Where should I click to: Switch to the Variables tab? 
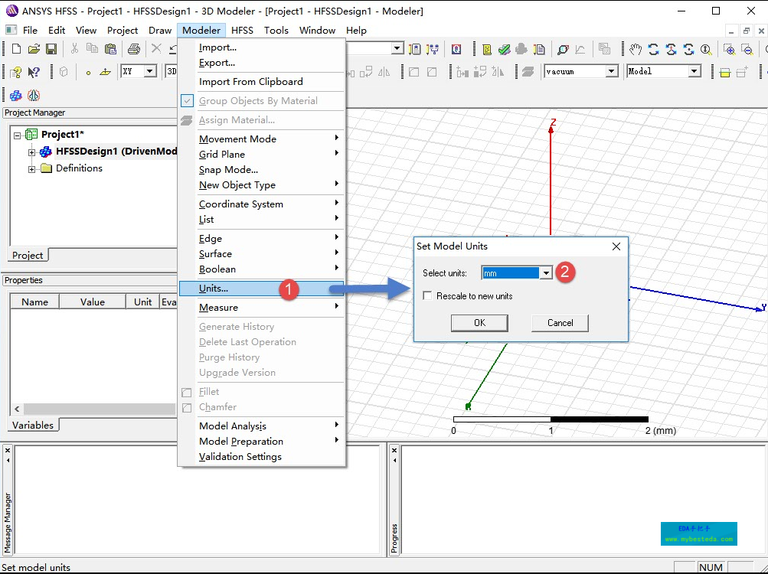pyautogui.click(x=33, y=426)
